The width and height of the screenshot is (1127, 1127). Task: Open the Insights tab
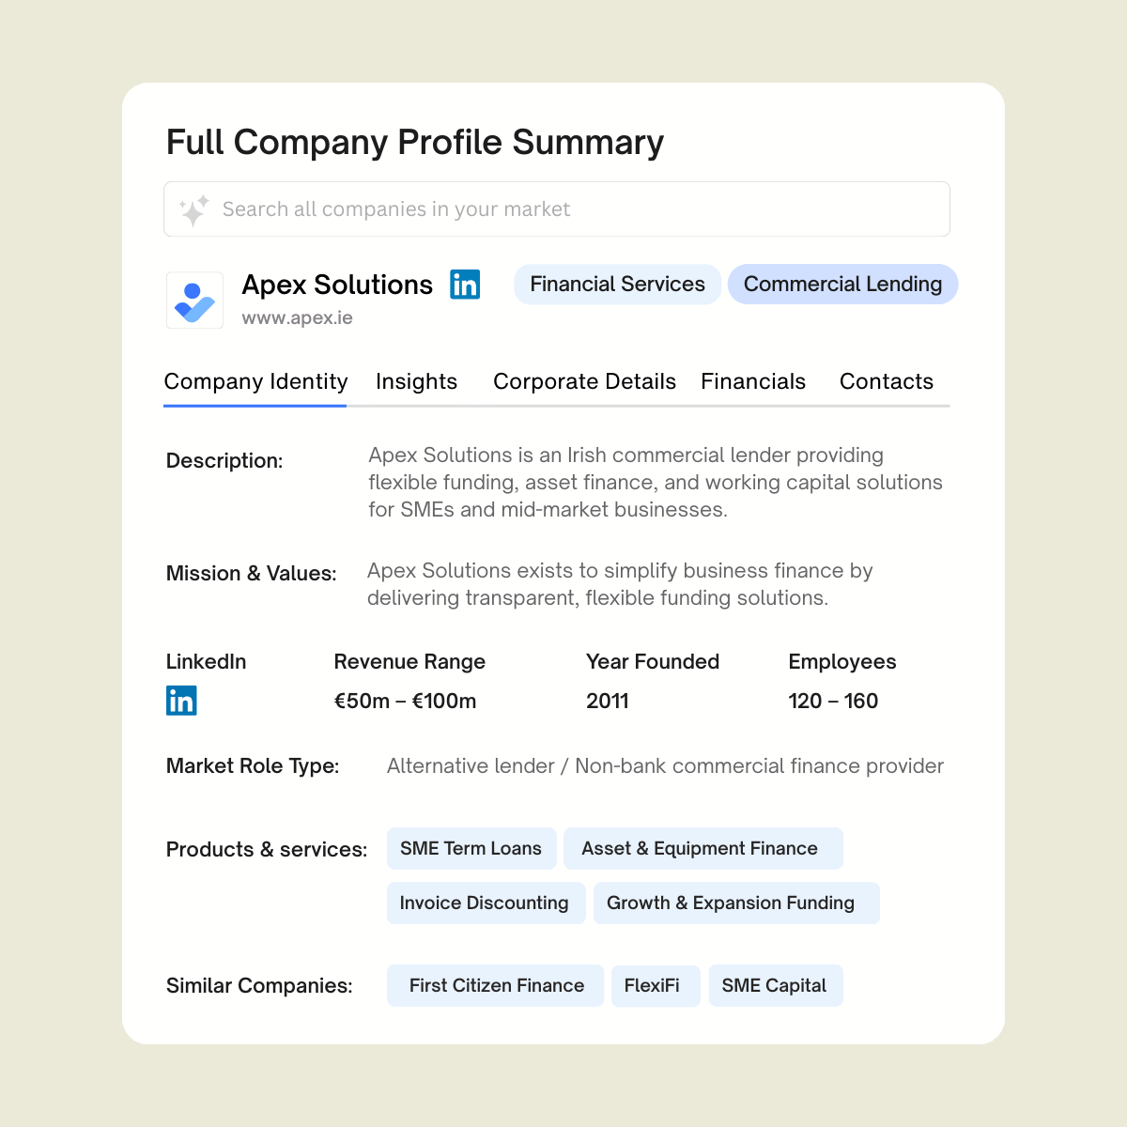(x=416, y=382)
